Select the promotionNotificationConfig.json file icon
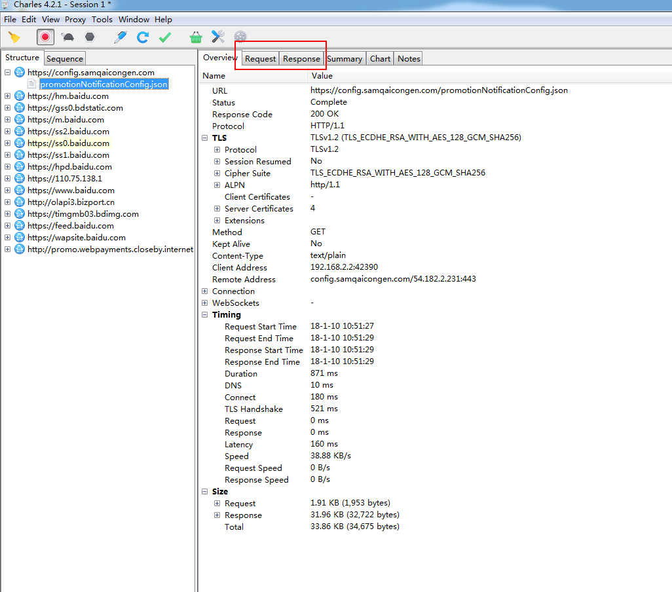672x592 pixels. point(32,84)
